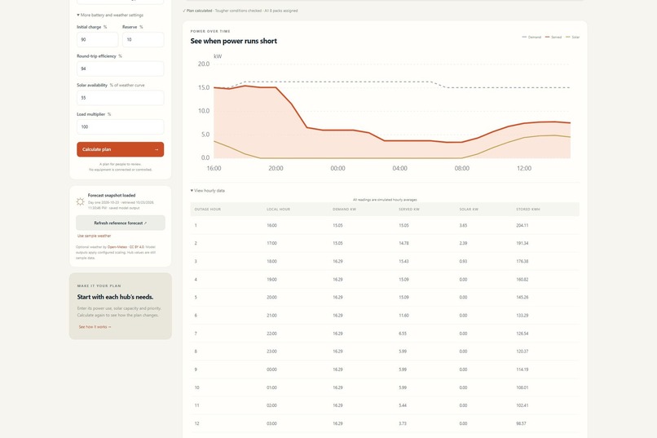Click local hour 18:00 in the table

click(271, 262)
